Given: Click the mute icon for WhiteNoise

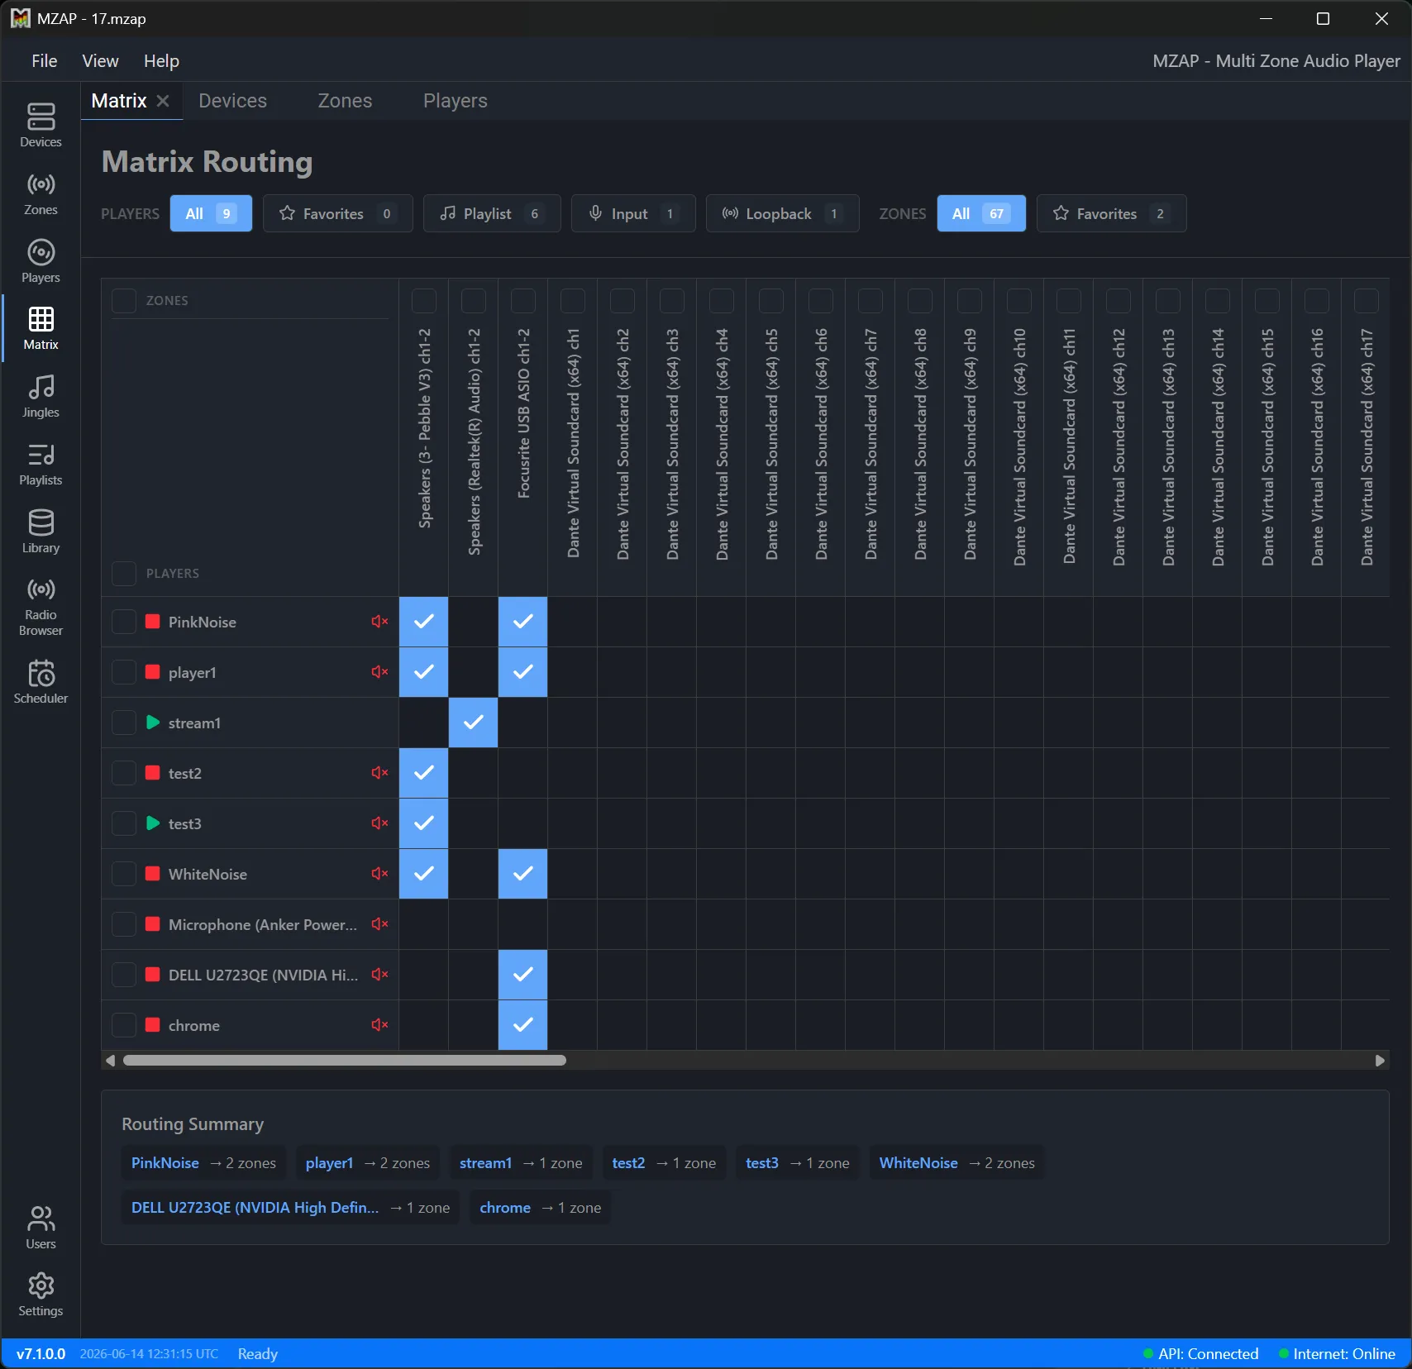Looking at the screenshot, I should click(x=379, y=874).
